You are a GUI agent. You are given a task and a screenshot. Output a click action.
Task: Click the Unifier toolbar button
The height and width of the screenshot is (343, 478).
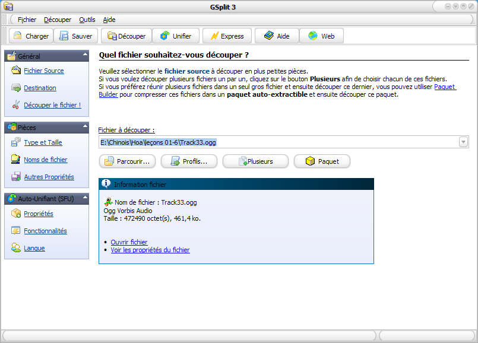pyautogui.click(x=176, y=36)
